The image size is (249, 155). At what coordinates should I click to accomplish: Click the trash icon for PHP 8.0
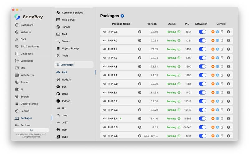228,84
